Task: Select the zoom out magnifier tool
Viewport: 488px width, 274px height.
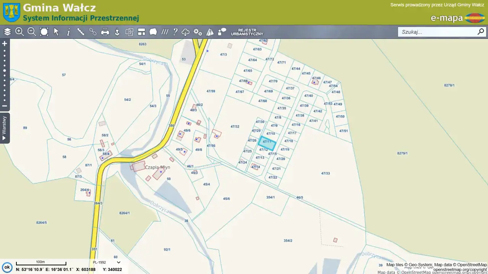Action: click(32, 32)
